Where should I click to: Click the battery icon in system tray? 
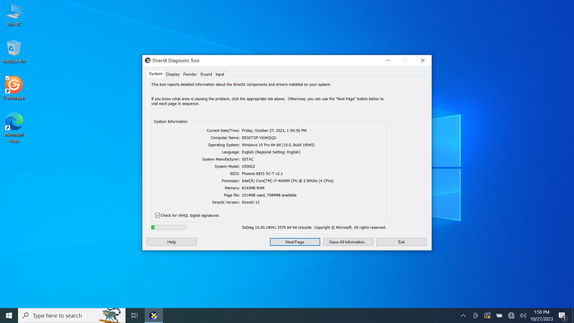point(499,315)
